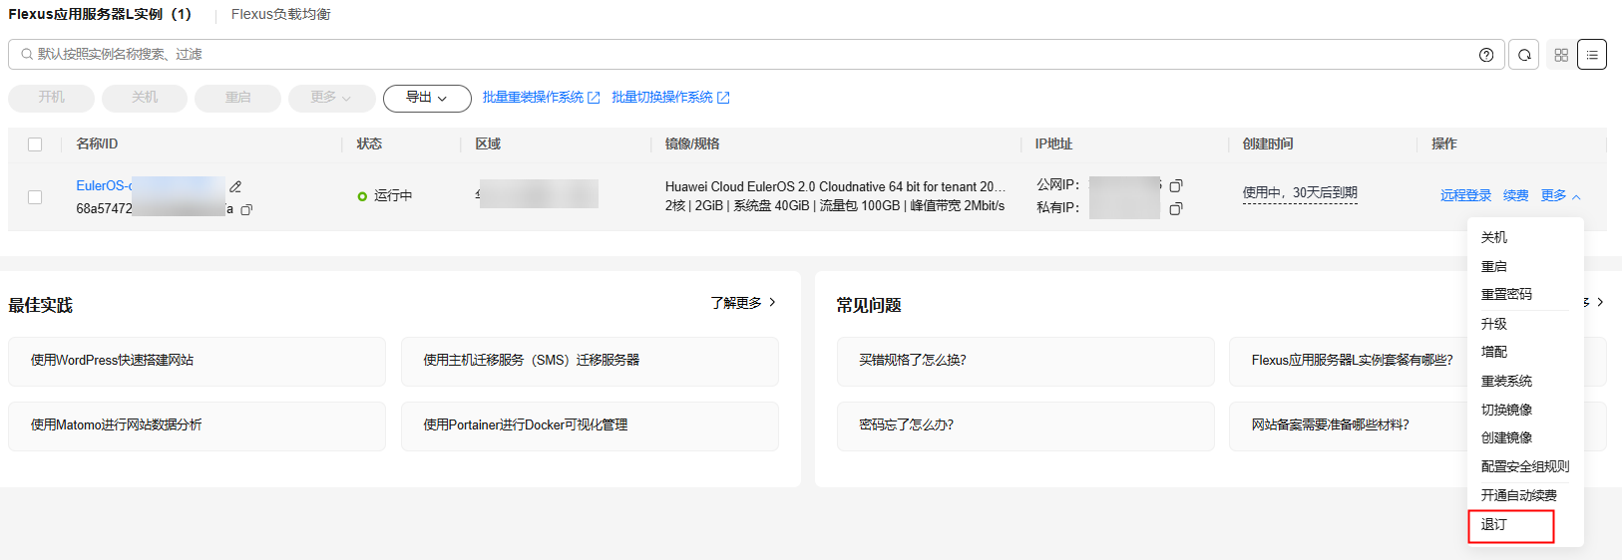This screenshot has height=560, width=1622.
Task: Select 升级 in the dropdown menu
Action: 1494,324
